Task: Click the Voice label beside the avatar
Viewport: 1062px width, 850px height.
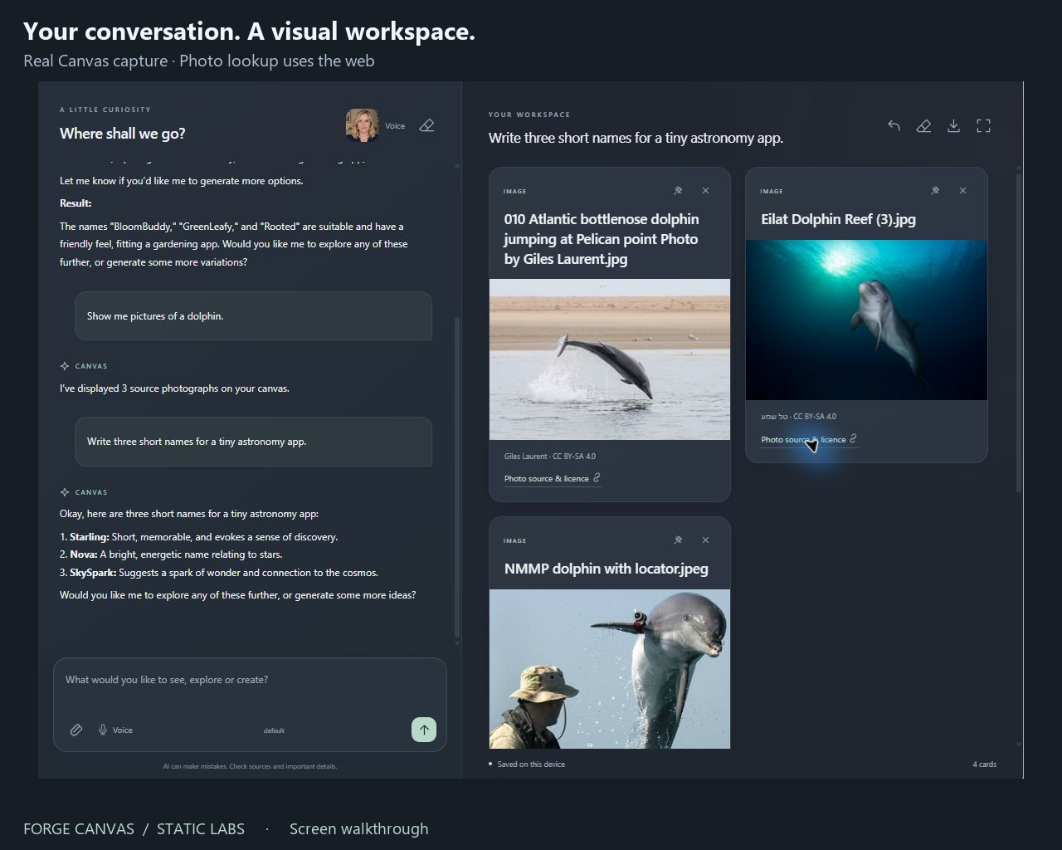Action: point(395,126)
